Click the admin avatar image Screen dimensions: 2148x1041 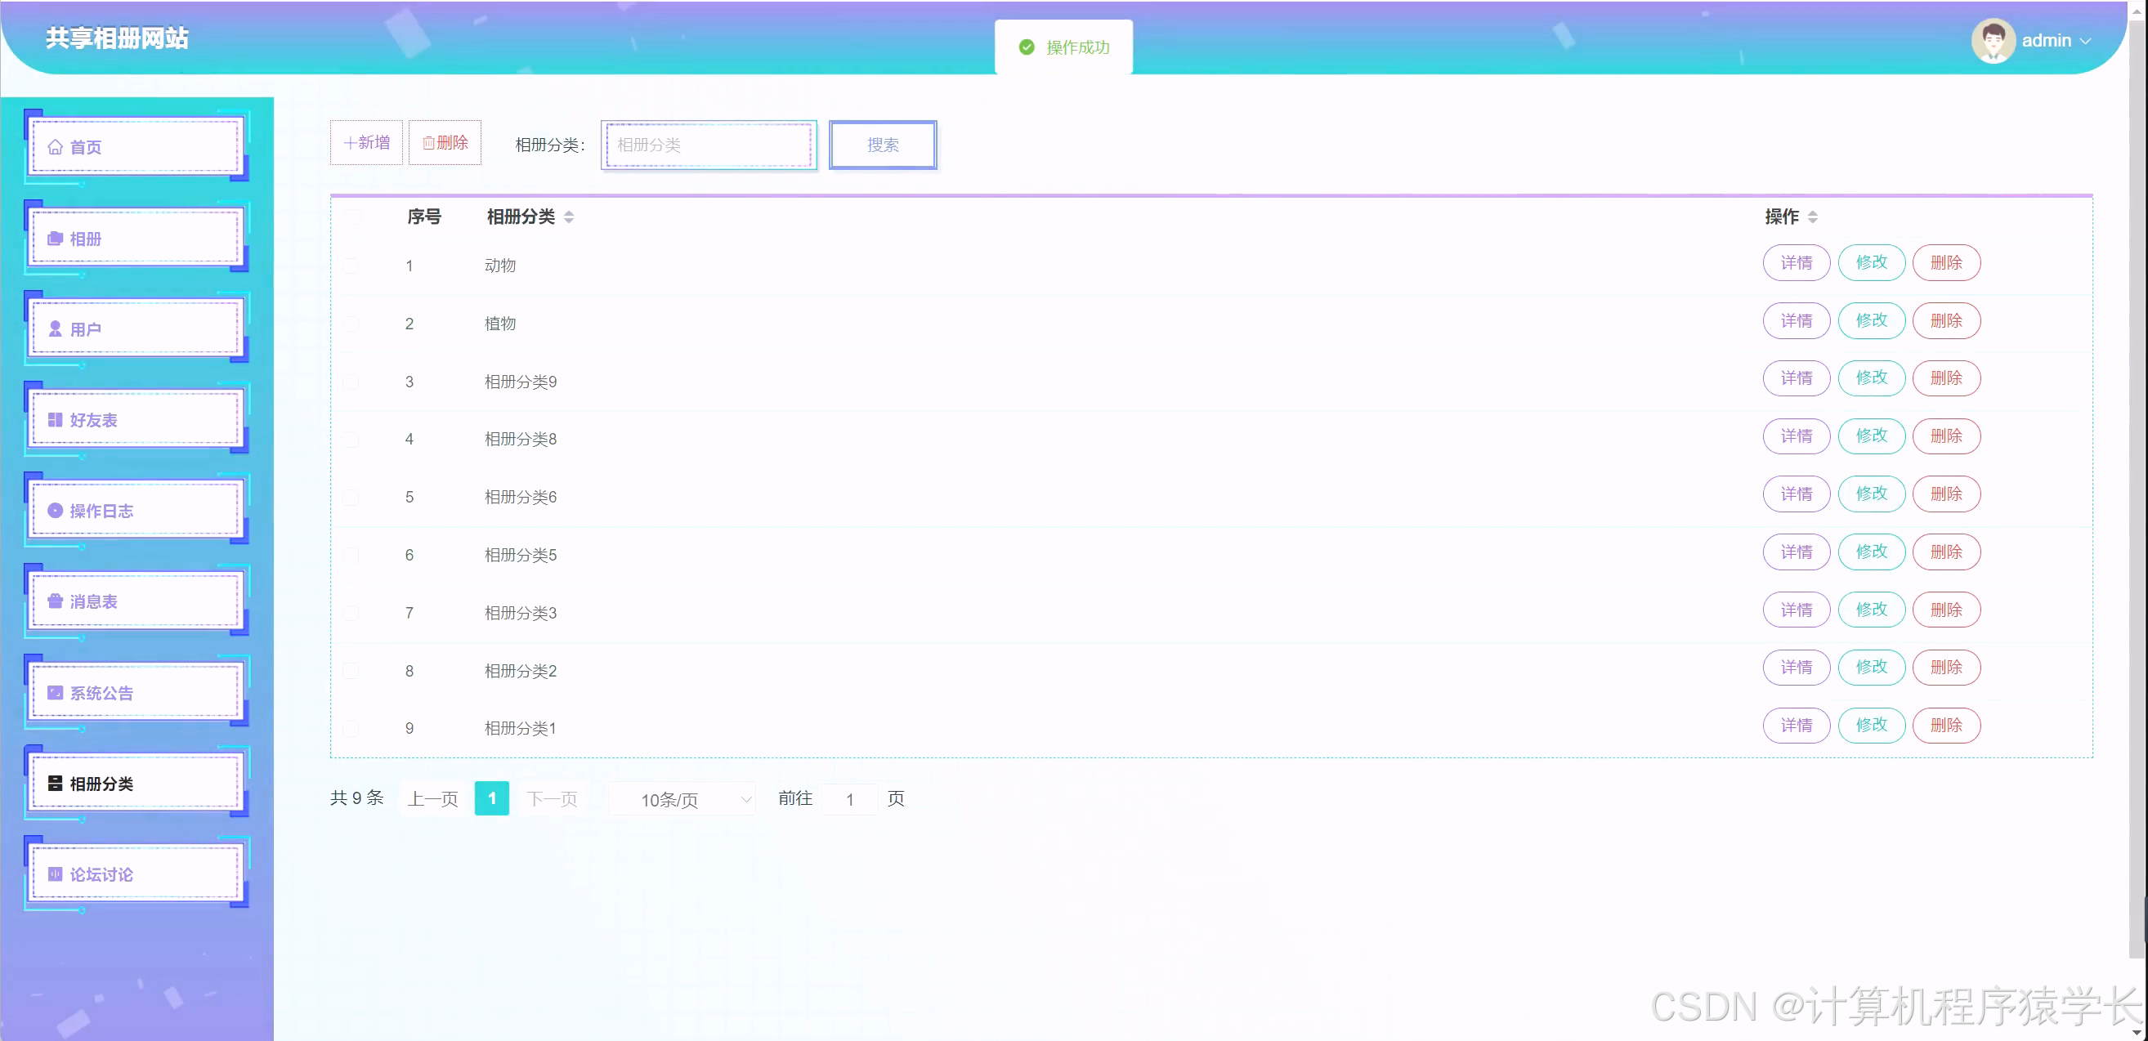[1993, 40]
